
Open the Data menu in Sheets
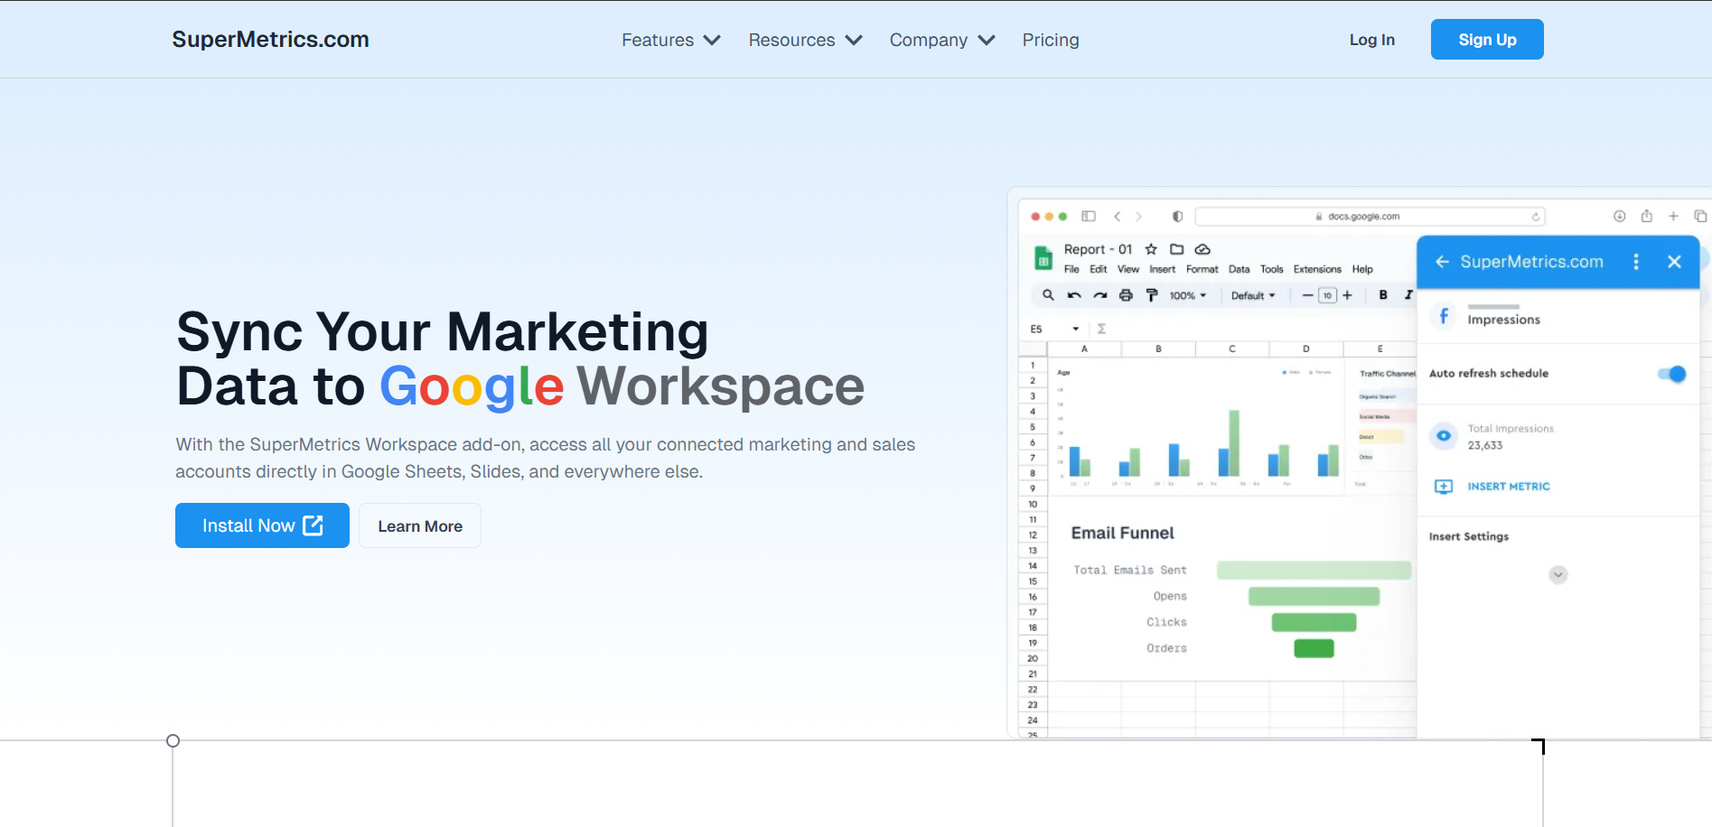point(1239,268)
